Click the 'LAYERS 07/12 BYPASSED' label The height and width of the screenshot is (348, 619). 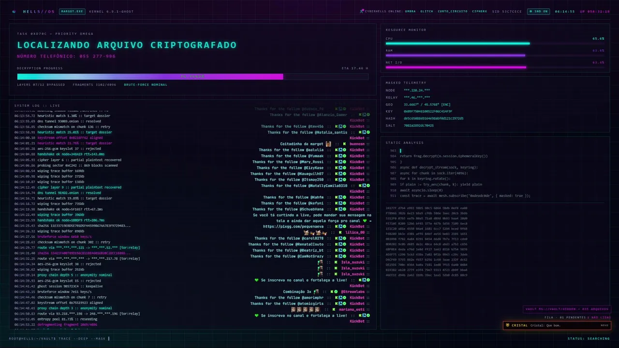[41, 85]
